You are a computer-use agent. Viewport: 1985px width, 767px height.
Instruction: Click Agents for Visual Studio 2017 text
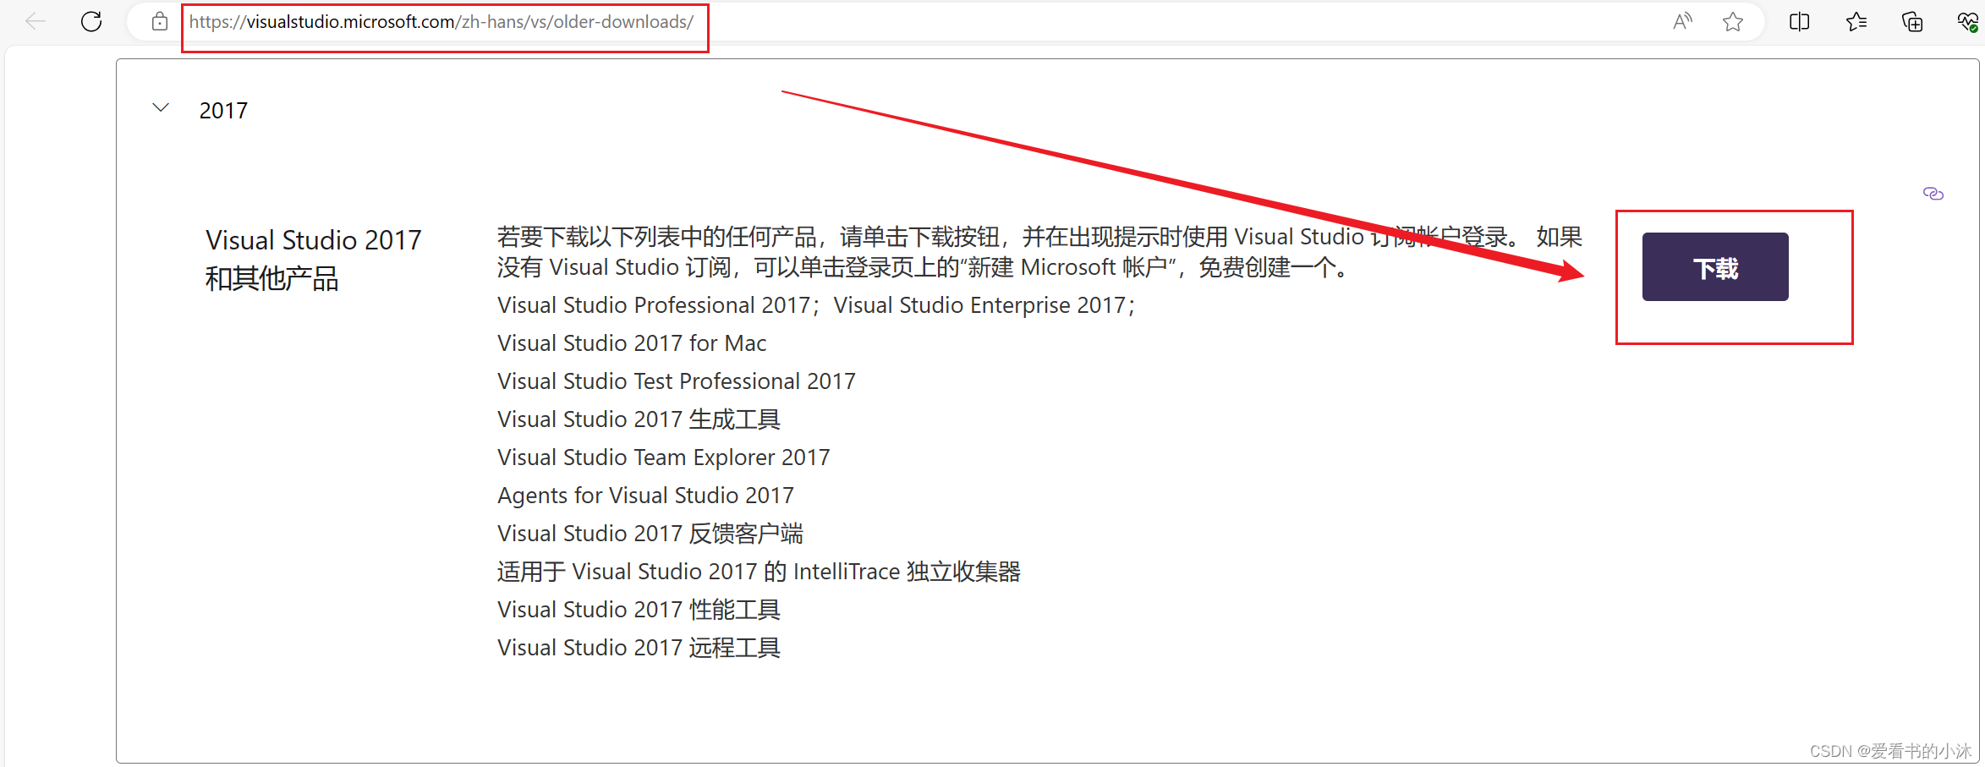(645, 496)
